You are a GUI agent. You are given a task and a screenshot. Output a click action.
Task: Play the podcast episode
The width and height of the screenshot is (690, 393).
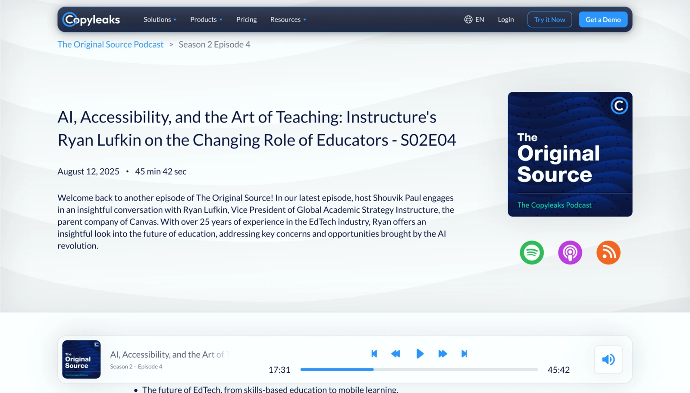(420, 354)
